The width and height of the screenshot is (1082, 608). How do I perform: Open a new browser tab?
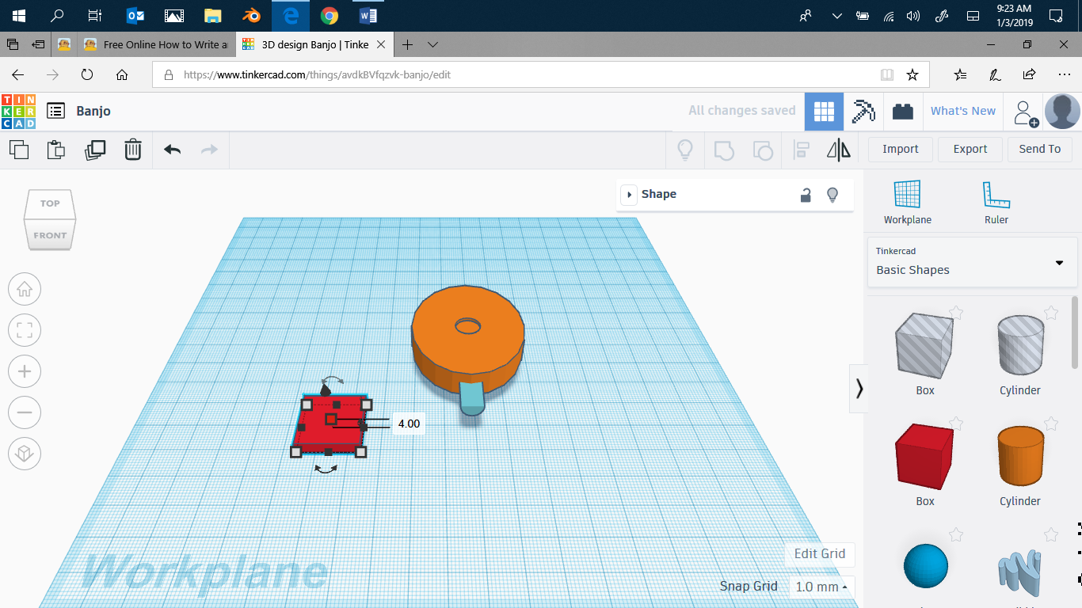[407, 44]
